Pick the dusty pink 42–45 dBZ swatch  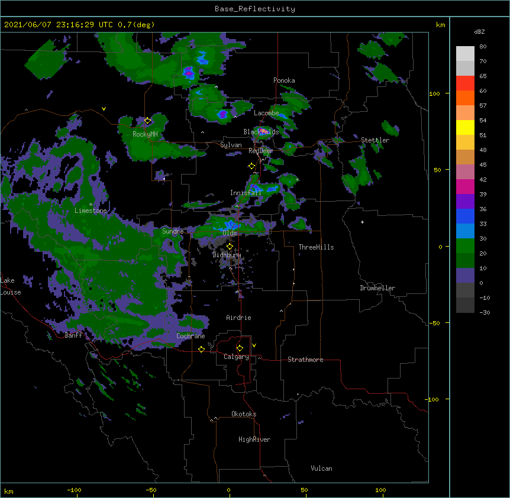click(465, 172)
